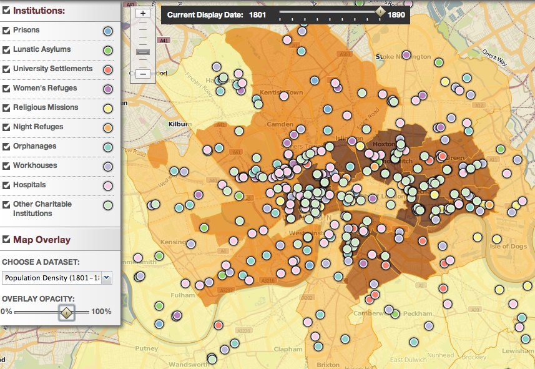Disable the Night Refuges checkbox

(x=6, y=127)
